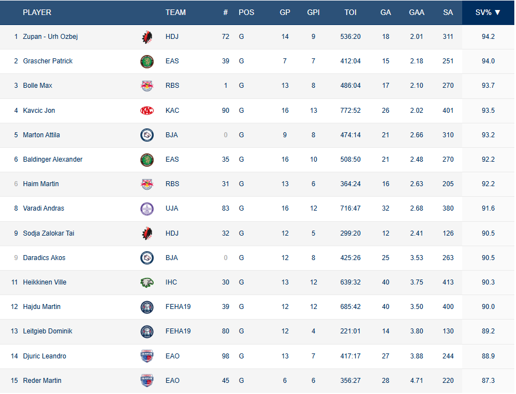516x394 pixels.
Task: Toggle sort order on the SV% column
Action: (488, 12)
